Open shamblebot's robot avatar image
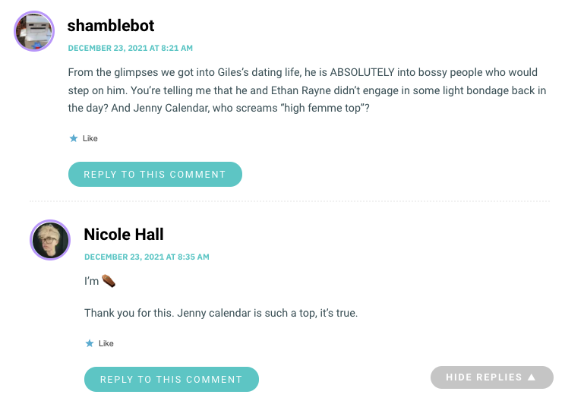The image size is (565, 404). click(x=34, y=31)
